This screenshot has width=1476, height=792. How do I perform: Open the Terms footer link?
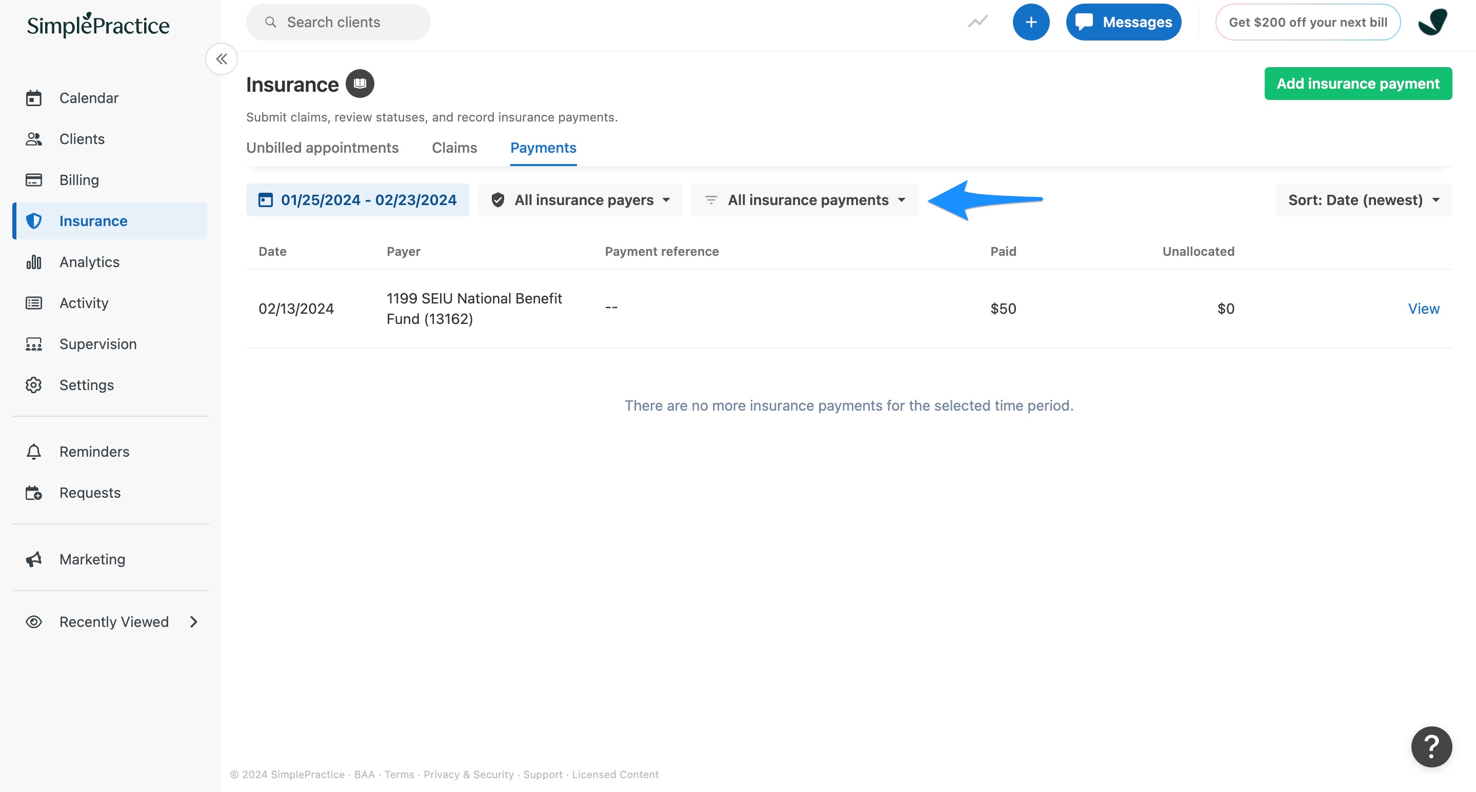click(x=399, y=774)
